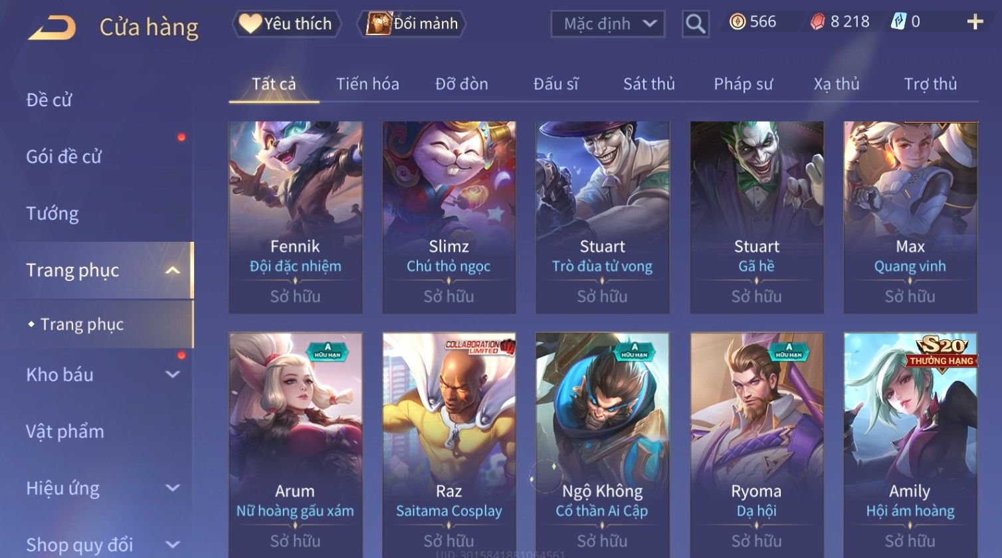Select Raz Saitama Cosplay skin card
Viewport: 1002px width, 558px height.
pyautogui.click(x=449, y=445)
